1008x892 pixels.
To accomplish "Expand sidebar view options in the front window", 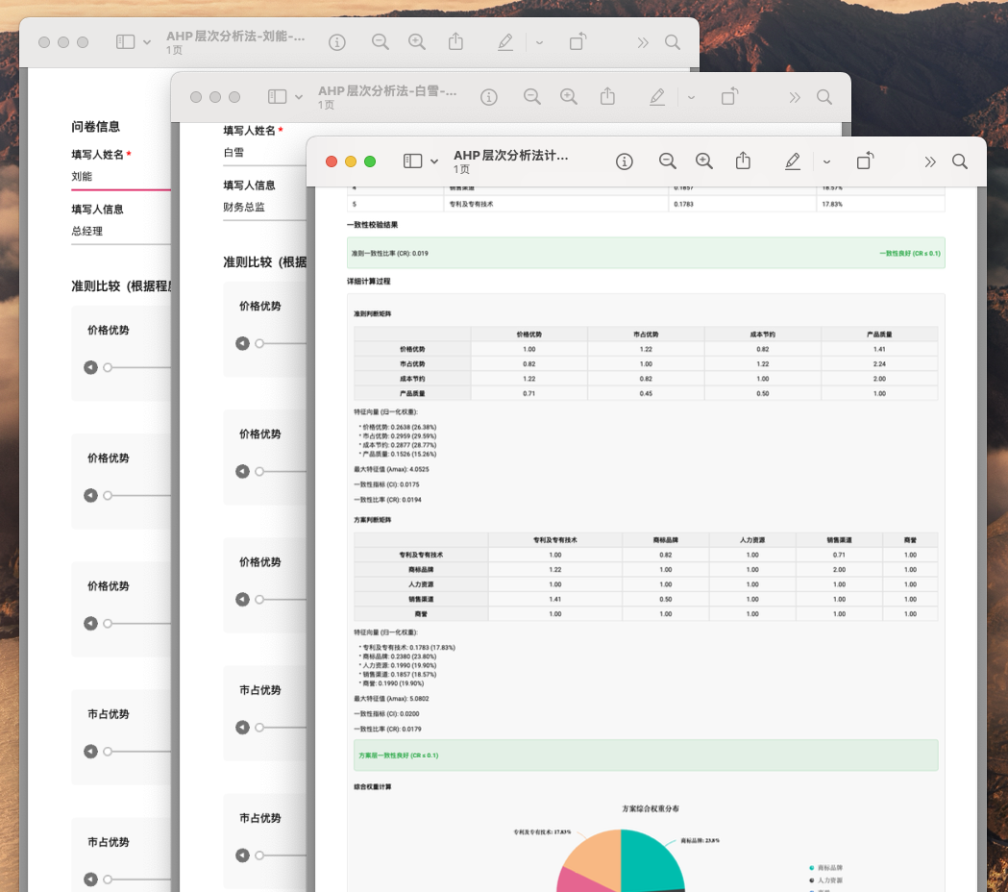I will tap(434, 161).
